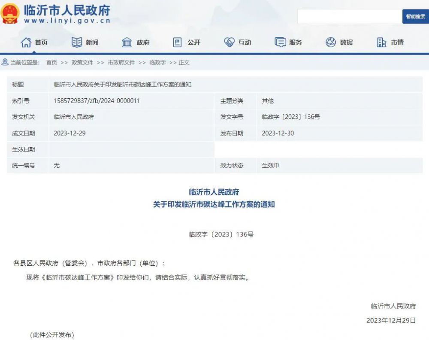The width and height of the screenshot is (429, 340).
Task: Navigate to 市政府文件 breadcrumb link
Action: [x=121, y=63]
